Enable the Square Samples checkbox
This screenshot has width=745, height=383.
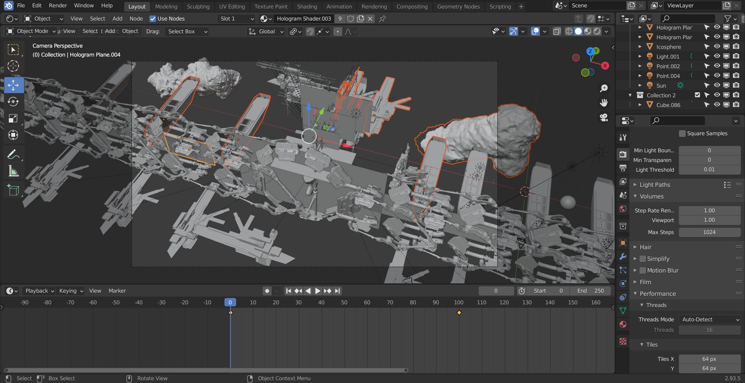coord(682,133)
